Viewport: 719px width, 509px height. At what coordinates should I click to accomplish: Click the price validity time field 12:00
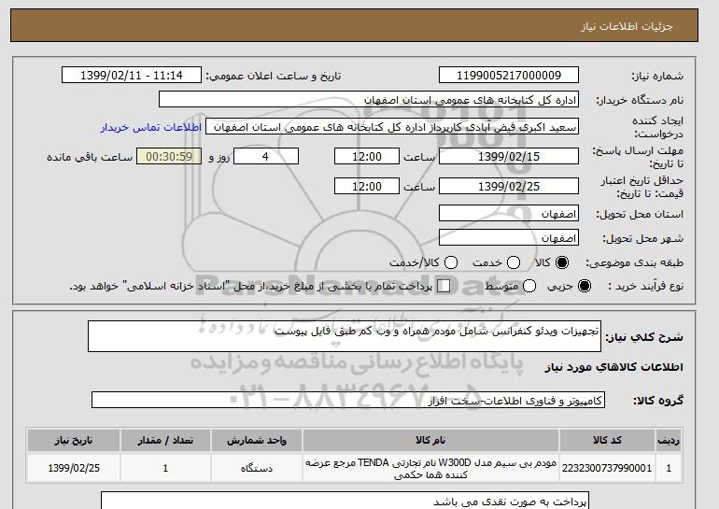(367, 186)
